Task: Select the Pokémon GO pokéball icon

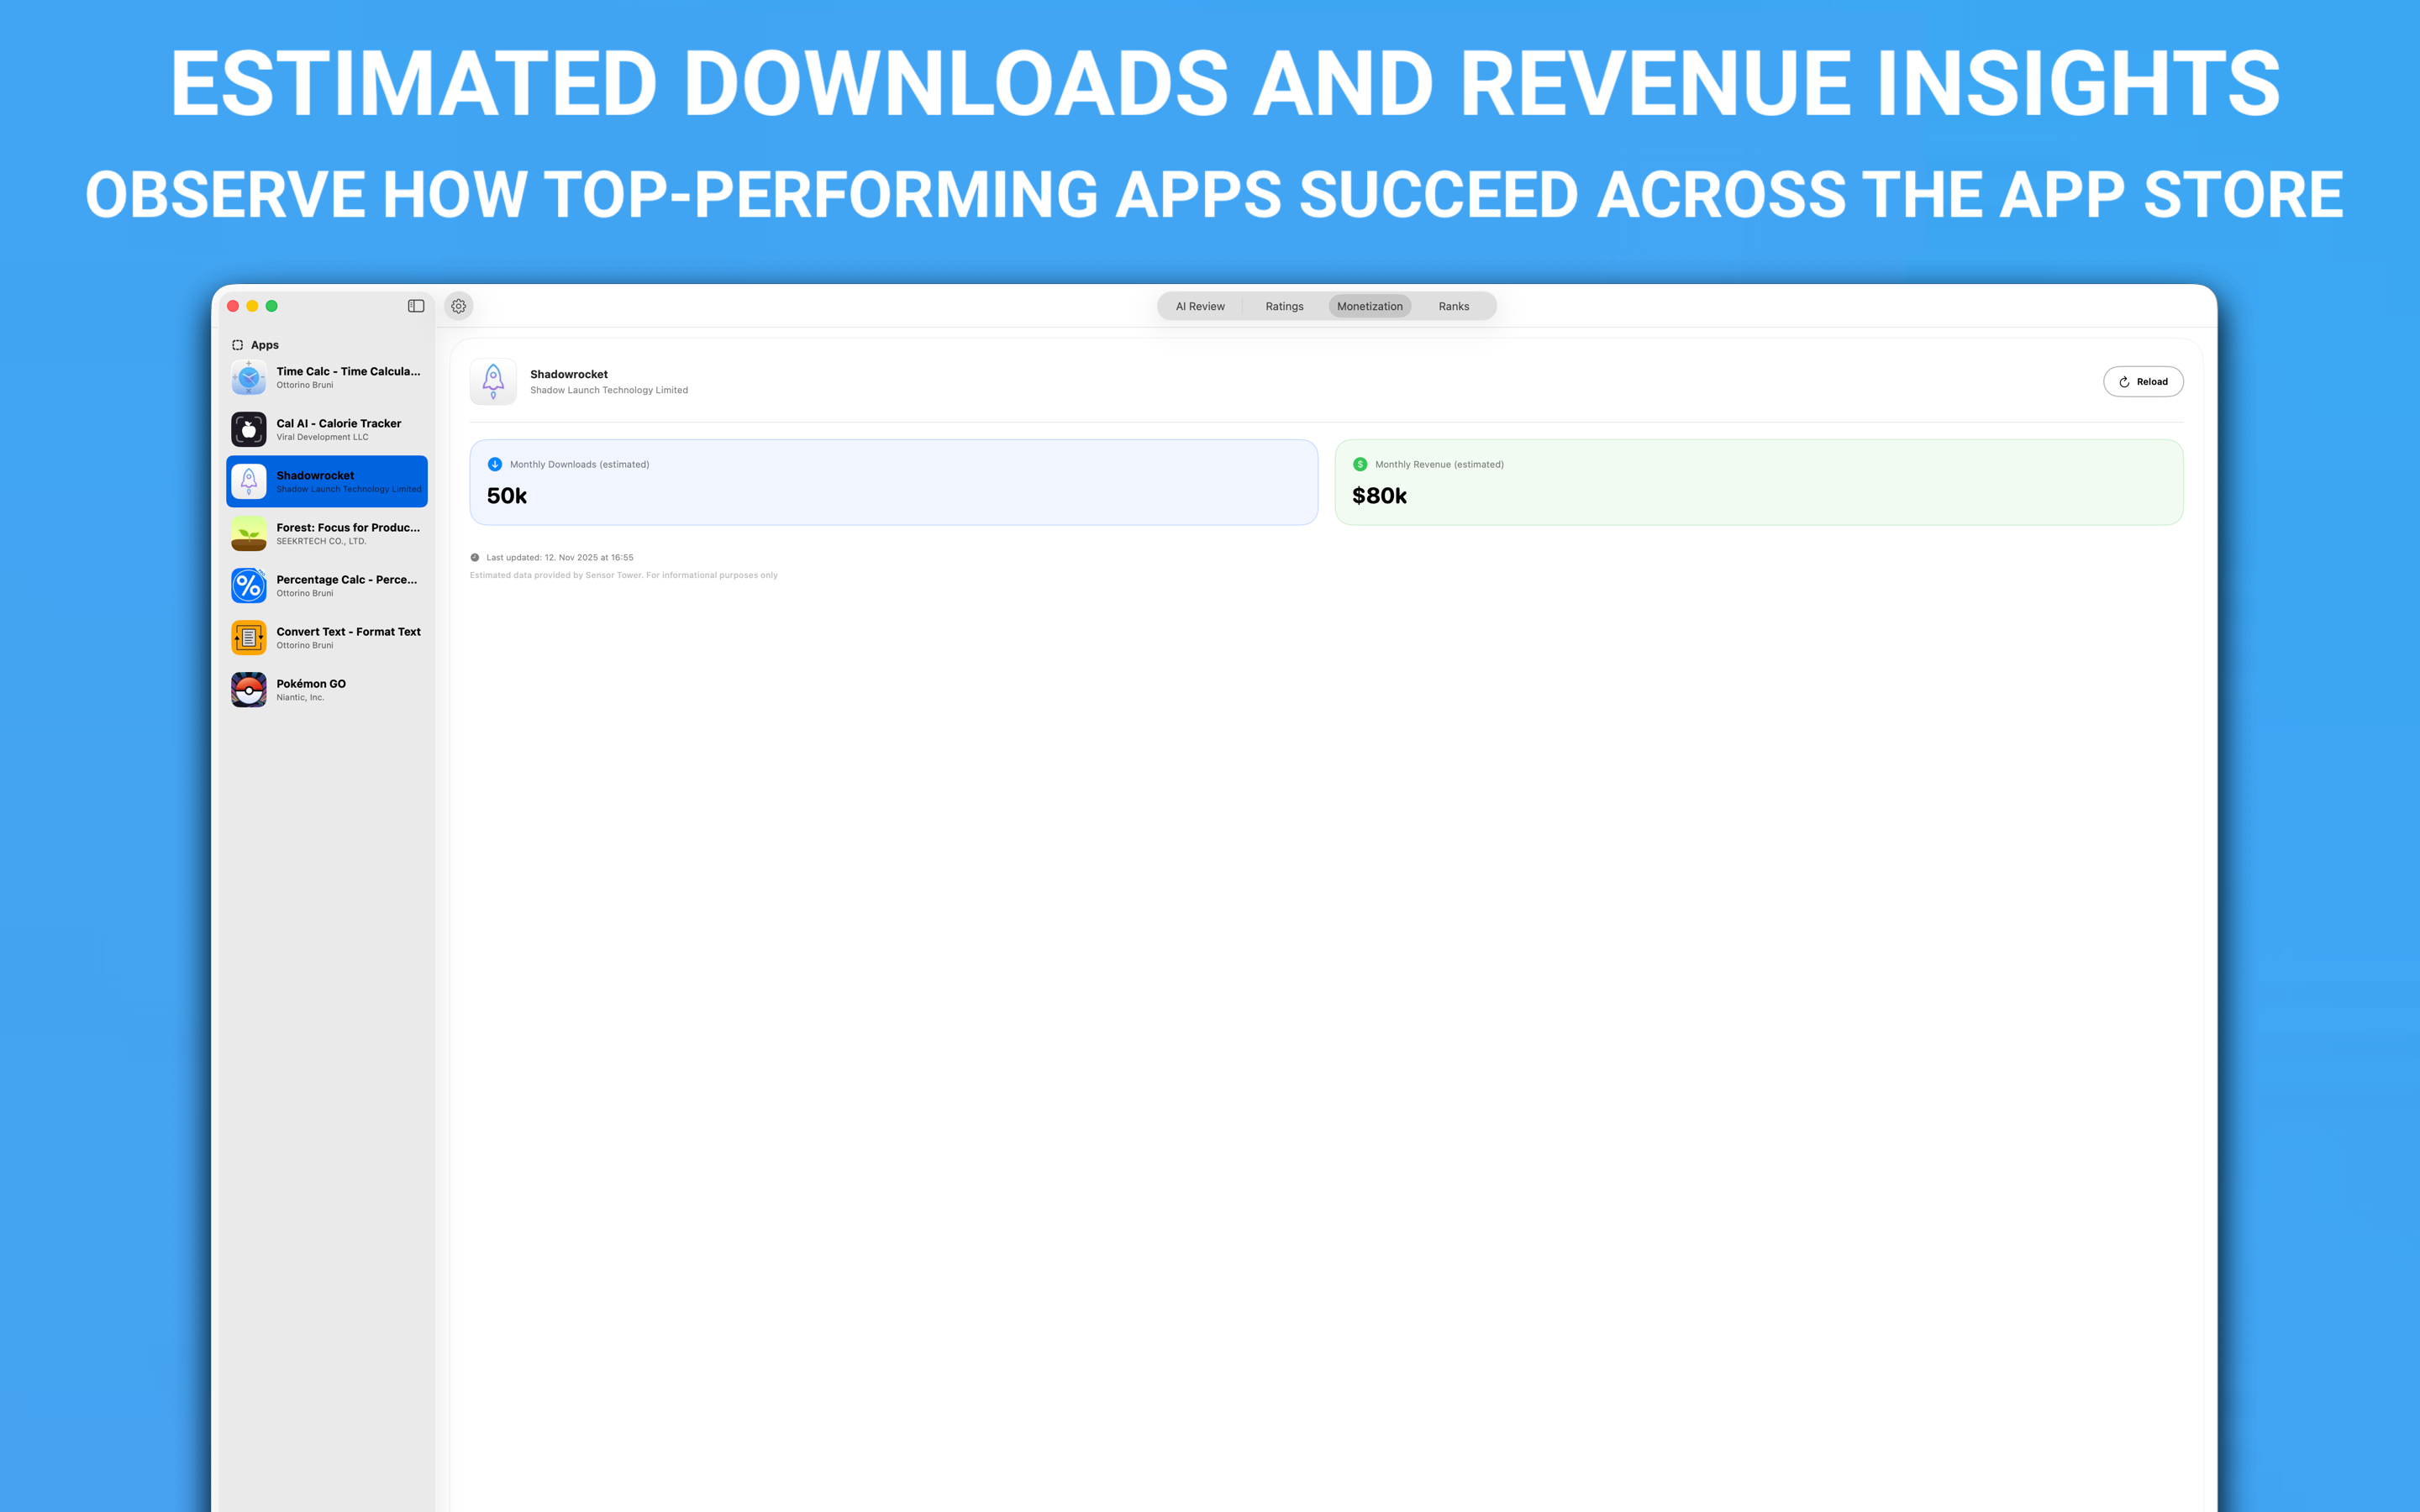Action: coord(248,689)
